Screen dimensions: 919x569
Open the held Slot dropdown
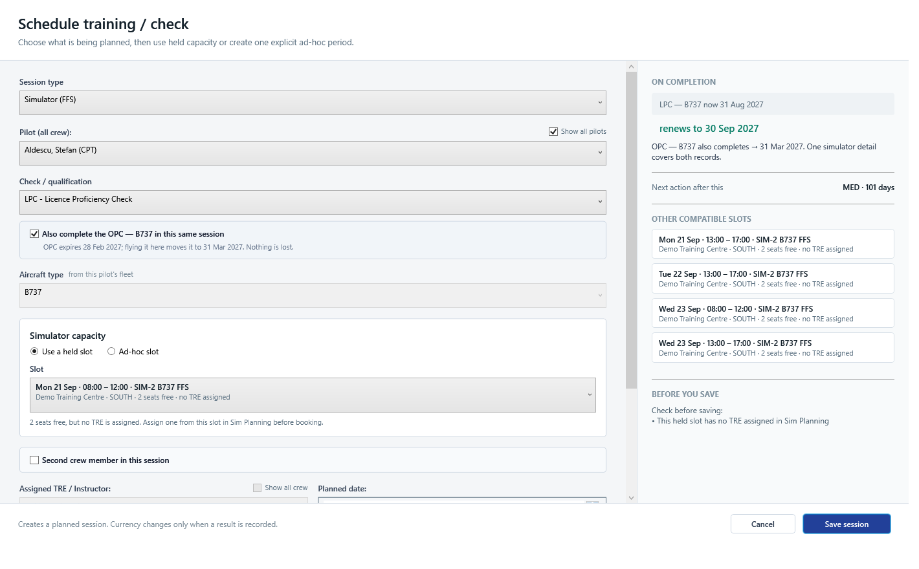313,395
